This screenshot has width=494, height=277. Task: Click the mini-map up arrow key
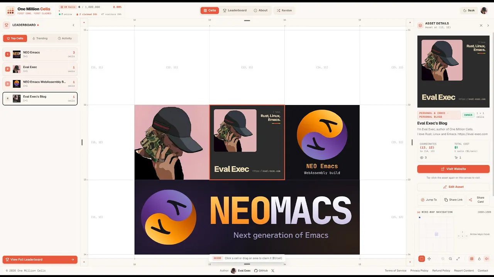pos(462,232)
